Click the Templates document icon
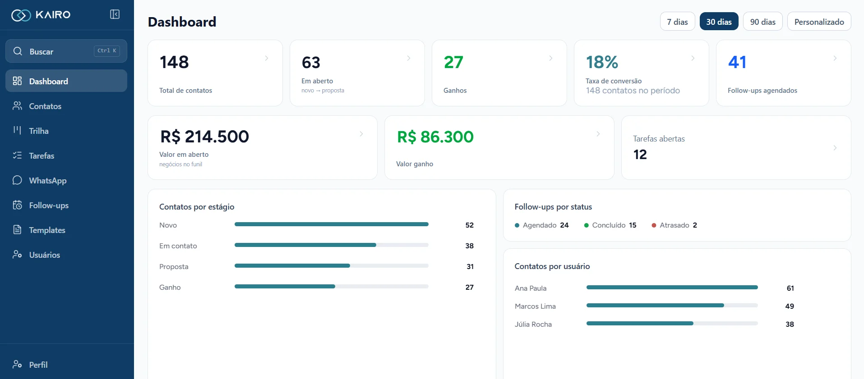The width and height of the screenshot is (864, 379). (x=17, y=229)
